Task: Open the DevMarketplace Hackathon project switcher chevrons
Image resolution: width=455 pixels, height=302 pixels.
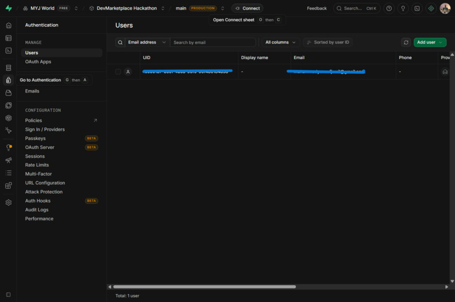Action: [163, 8]
